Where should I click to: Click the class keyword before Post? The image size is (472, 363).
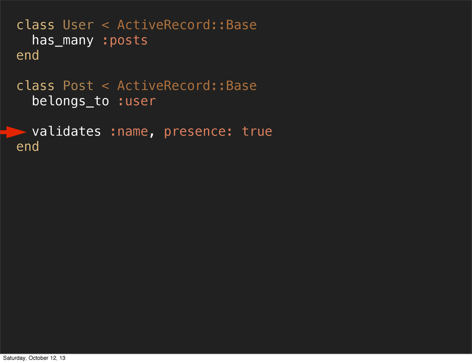click(x=35, y=86)
